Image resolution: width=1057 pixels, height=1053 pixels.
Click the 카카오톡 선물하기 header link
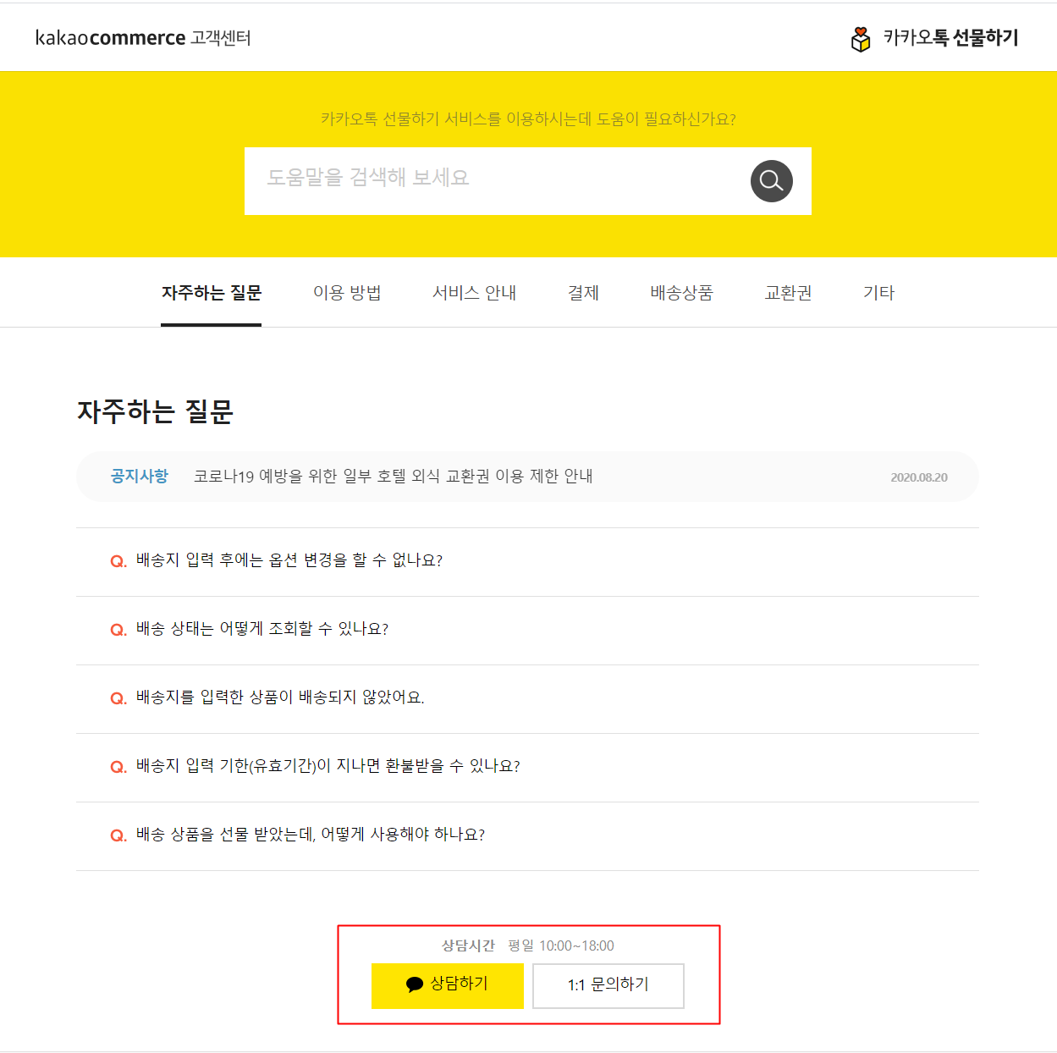934,38
